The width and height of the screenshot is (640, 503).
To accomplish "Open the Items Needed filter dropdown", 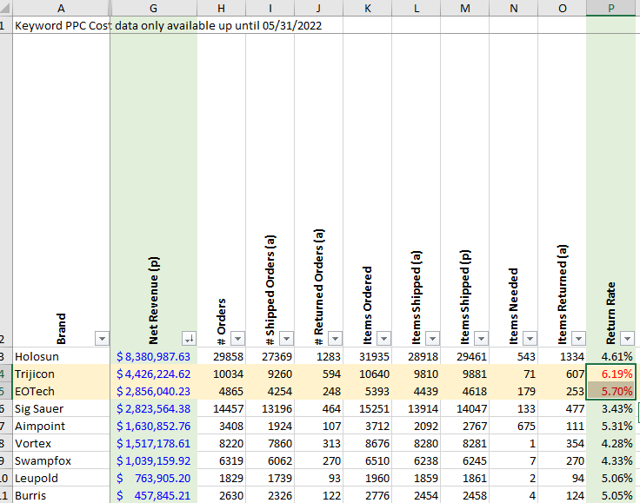I will click(x=530, y=338).
